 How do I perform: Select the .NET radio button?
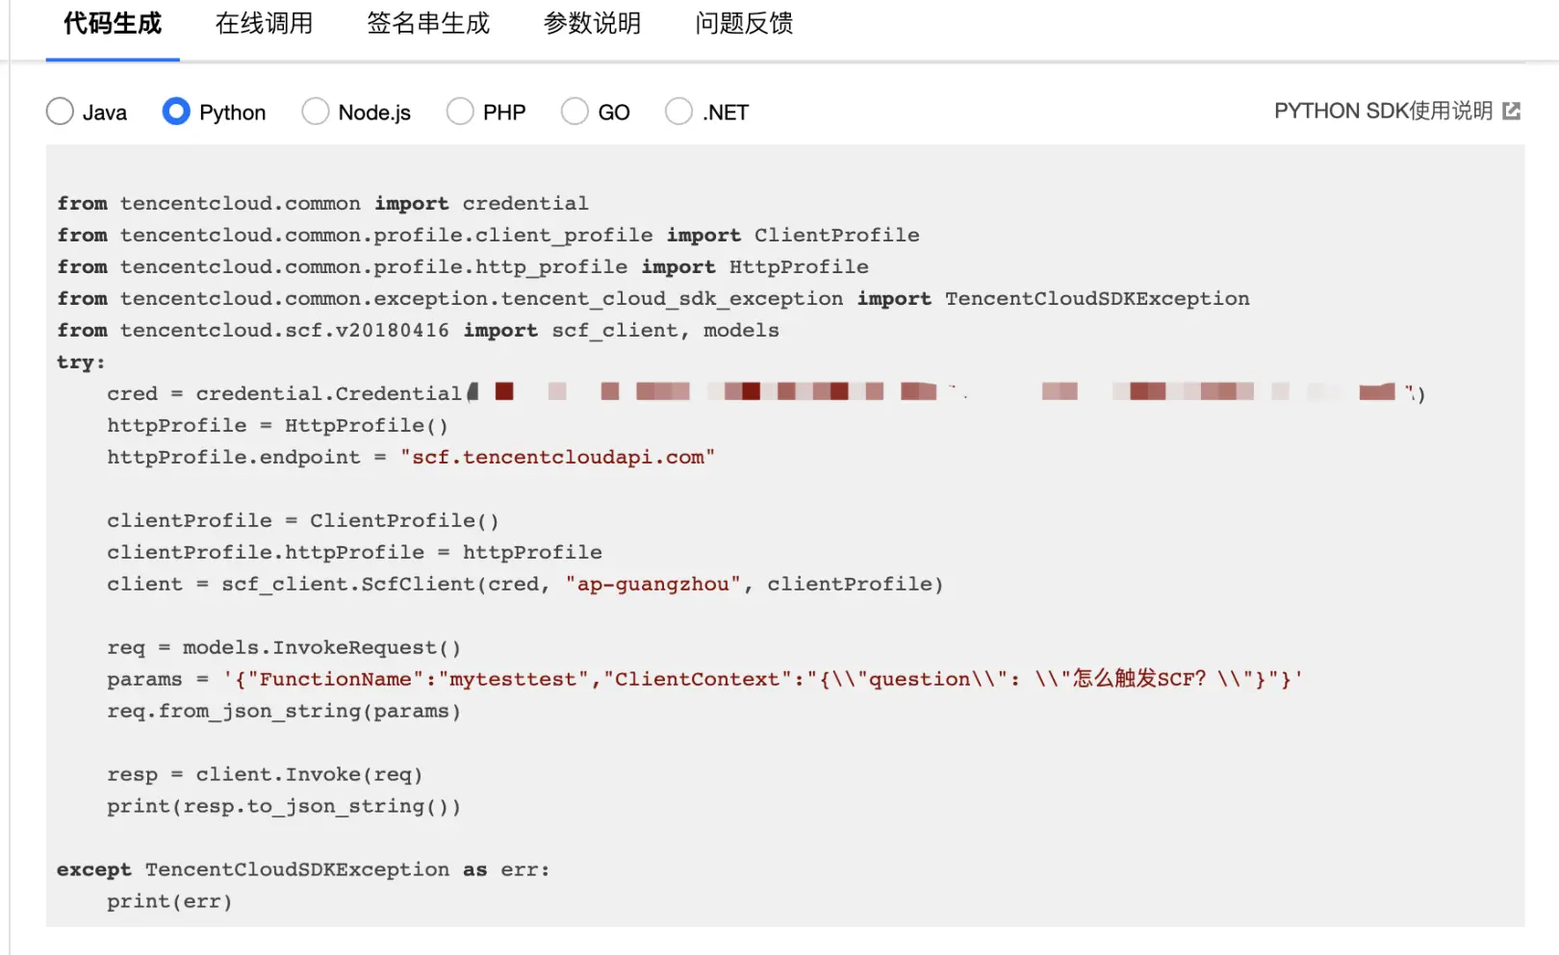[678, 112]
